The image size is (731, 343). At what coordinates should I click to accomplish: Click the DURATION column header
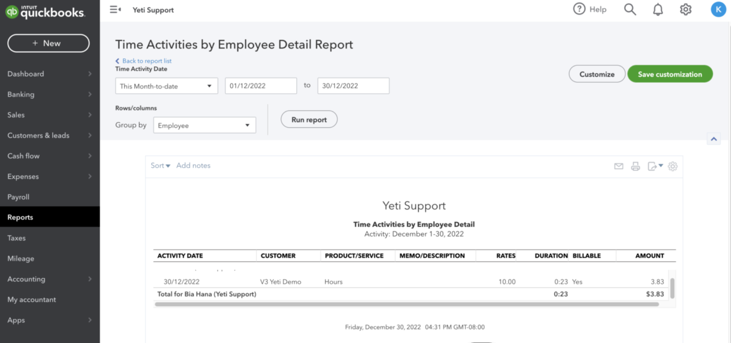point(551,256)
